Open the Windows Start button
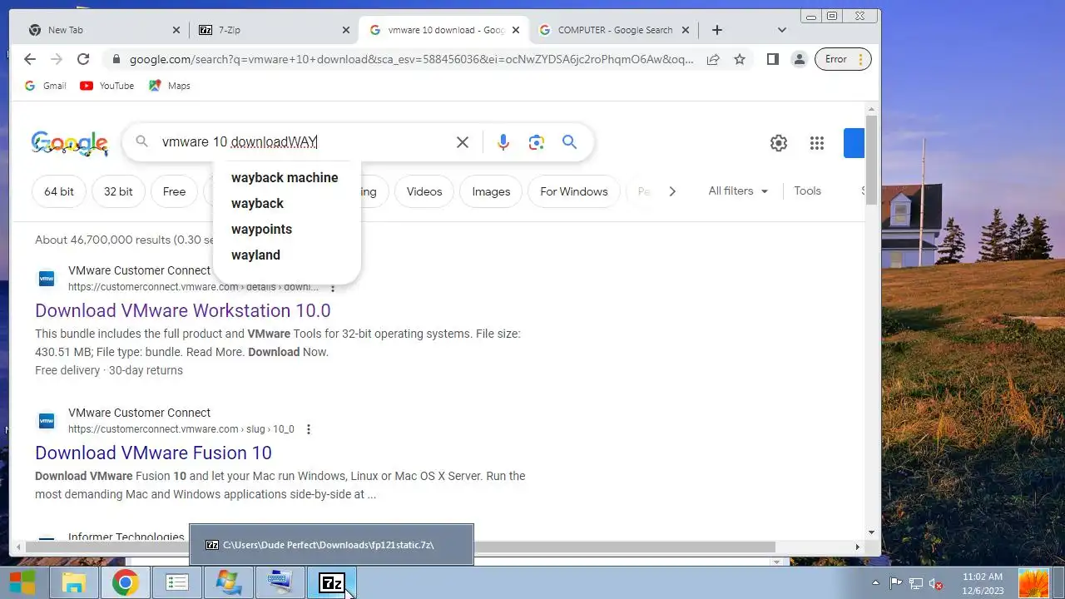 coord(22,583)
